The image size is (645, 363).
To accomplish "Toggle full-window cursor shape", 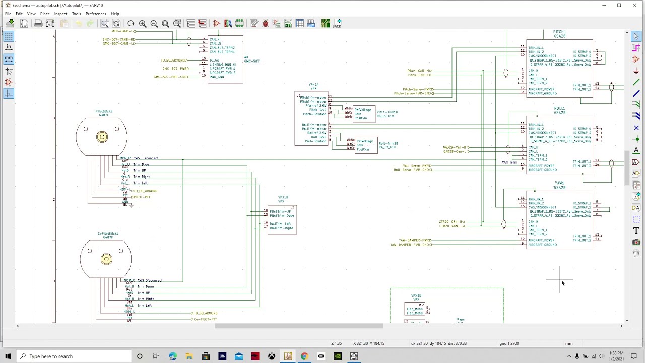I will [x=9, y=71].
